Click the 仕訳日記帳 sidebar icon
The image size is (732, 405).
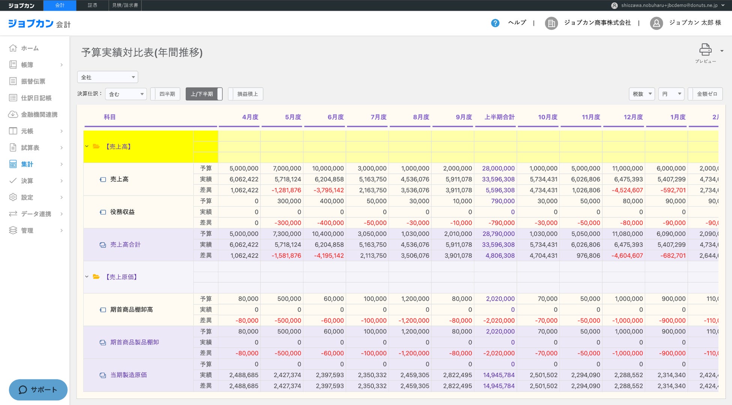tap(13, 98)
